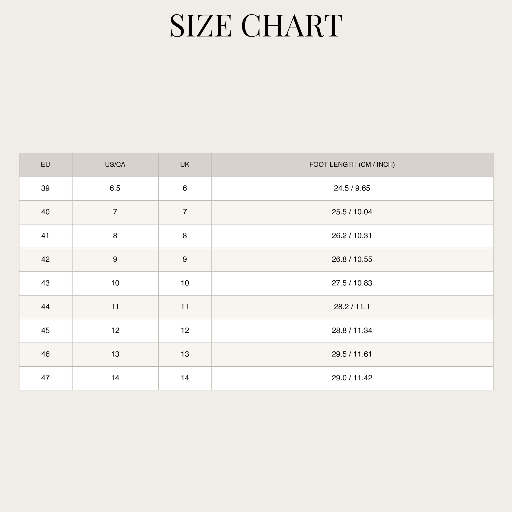Click EU size 43 cell

click(46, 283)
